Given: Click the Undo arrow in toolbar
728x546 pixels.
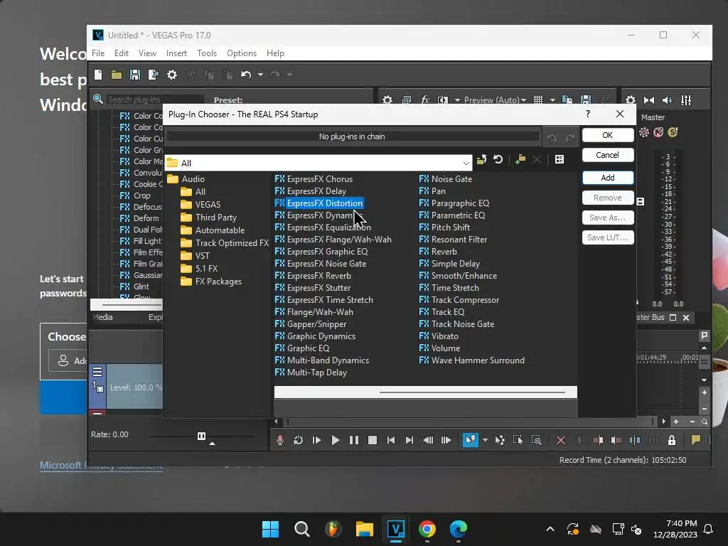Looking at the screenshot, I should pyautogui.click(x=246, y=74).
